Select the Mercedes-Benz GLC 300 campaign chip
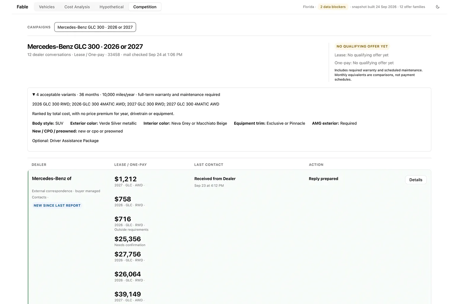Screen dimensions: 457x304 click(95, 27)
